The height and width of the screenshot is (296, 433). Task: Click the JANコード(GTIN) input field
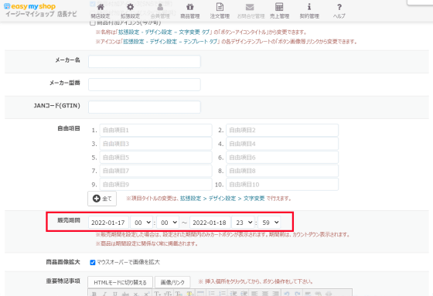[145, 107]
